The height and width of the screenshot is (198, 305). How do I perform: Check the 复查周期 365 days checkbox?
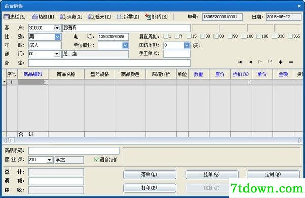pyautogui.click(x=290, y=36)
